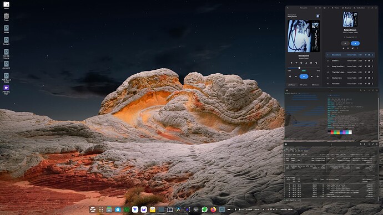Image resolution: width=383 pixels, height=215 pixels.
Task: Favorite the Horsefish track
Action: click(x=365, y=84)
